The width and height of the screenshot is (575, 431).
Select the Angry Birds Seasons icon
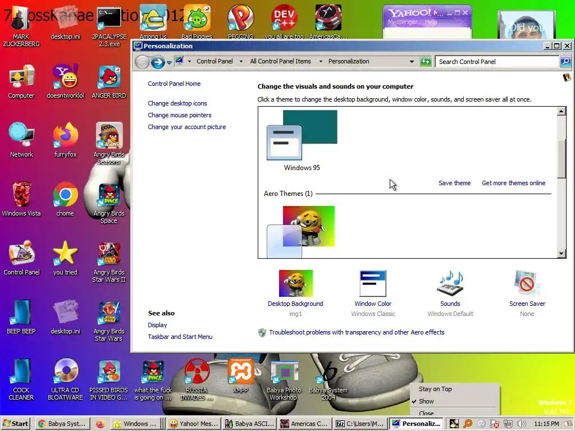(109, 143)
